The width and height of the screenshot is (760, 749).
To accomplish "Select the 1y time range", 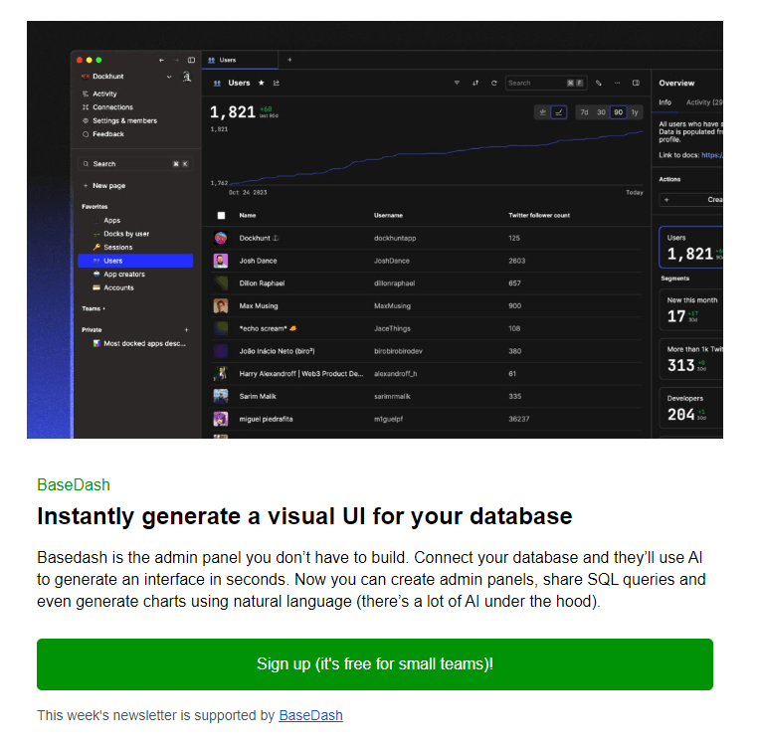I will click(x=635, y=112).
